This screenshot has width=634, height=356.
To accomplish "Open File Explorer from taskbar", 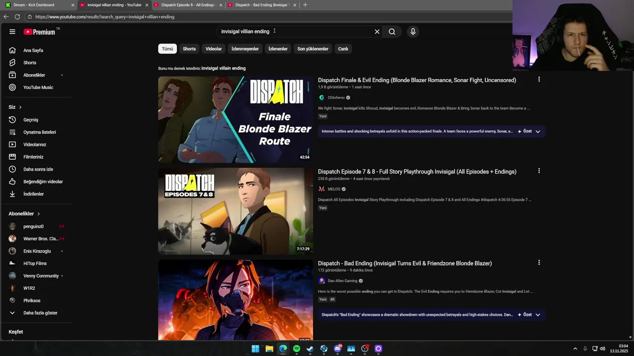I will (269, 349).
